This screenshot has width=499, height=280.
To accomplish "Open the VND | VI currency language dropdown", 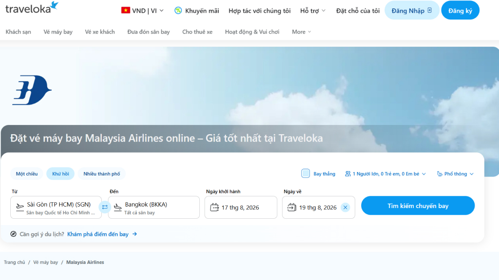I will coord(143,11).
